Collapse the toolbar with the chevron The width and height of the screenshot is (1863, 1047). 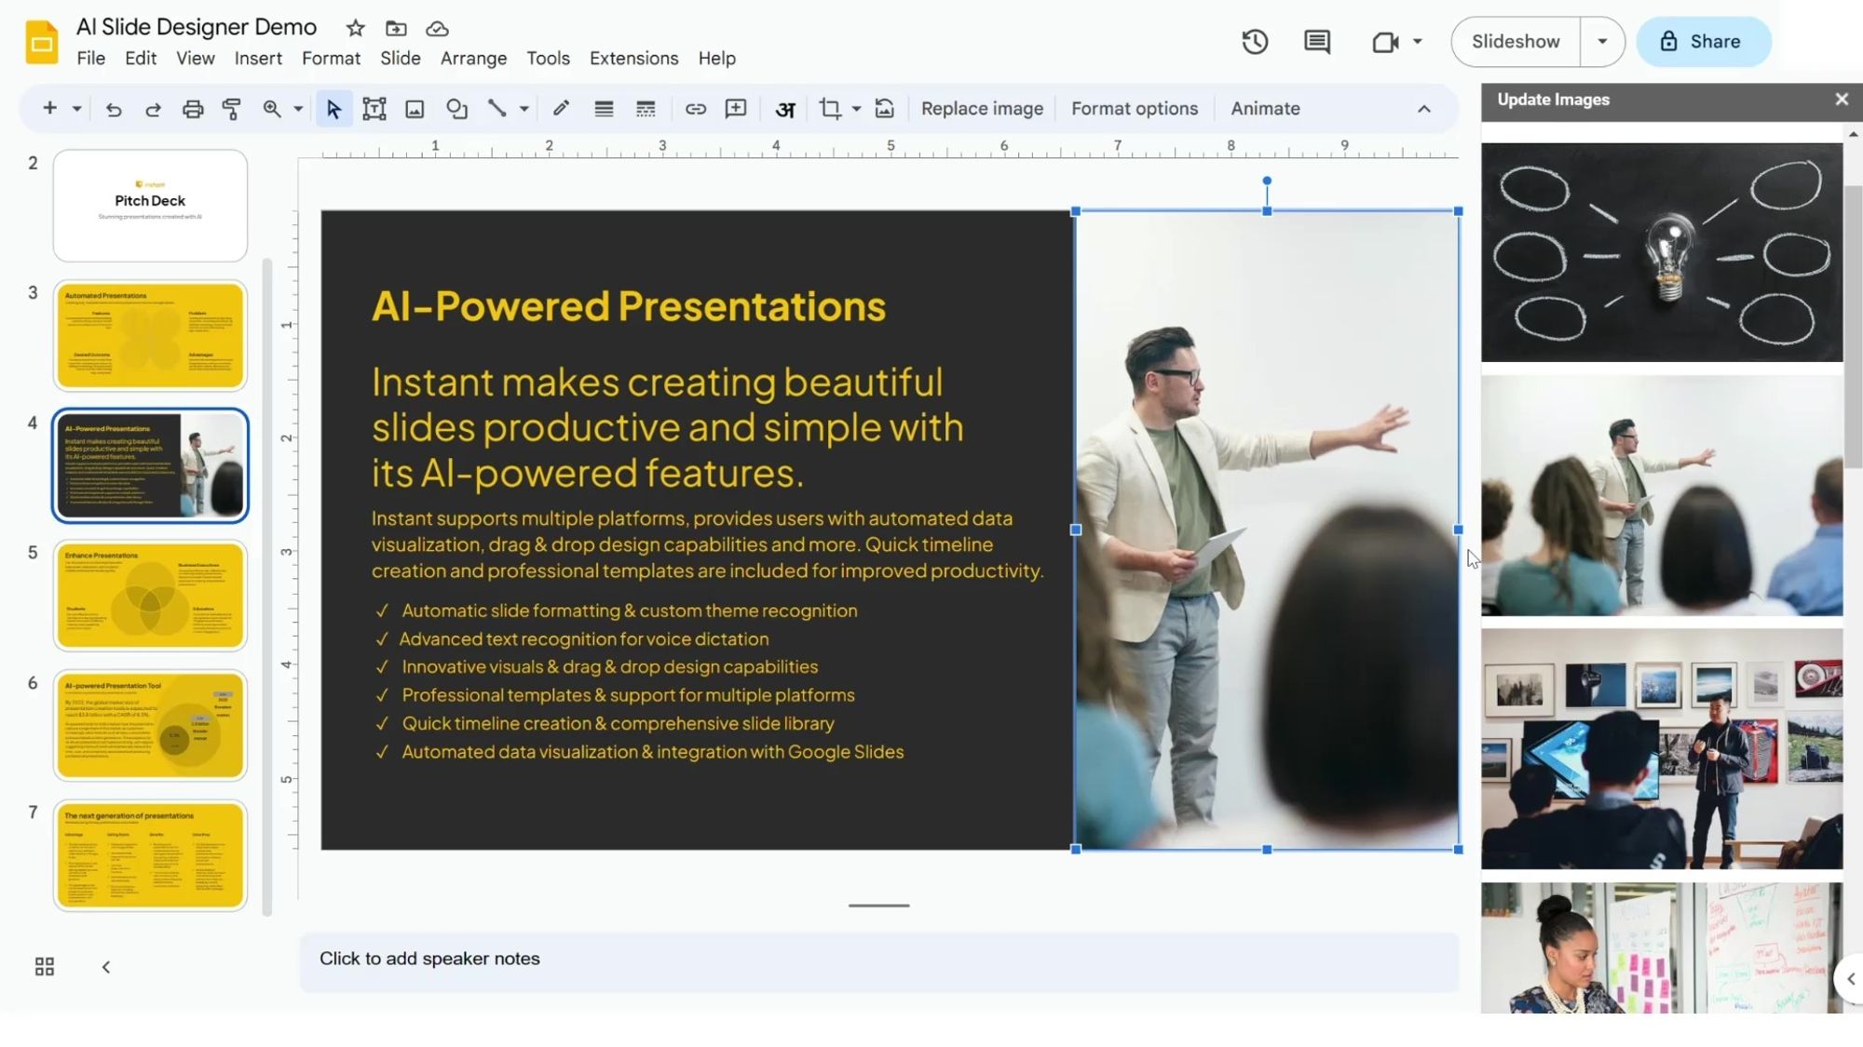coord(1424,108)
